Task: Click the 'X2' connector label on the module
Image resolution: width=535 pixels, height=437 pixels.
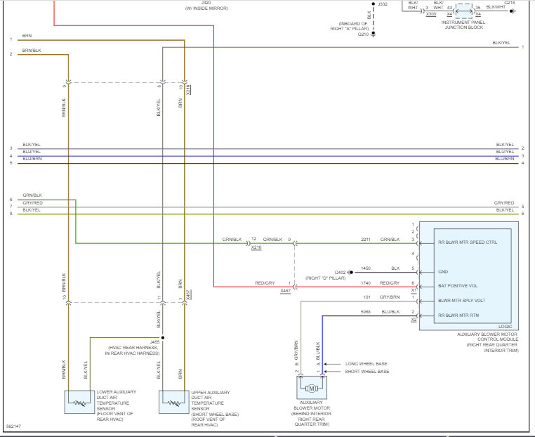Action: click(x=414, y=320)
